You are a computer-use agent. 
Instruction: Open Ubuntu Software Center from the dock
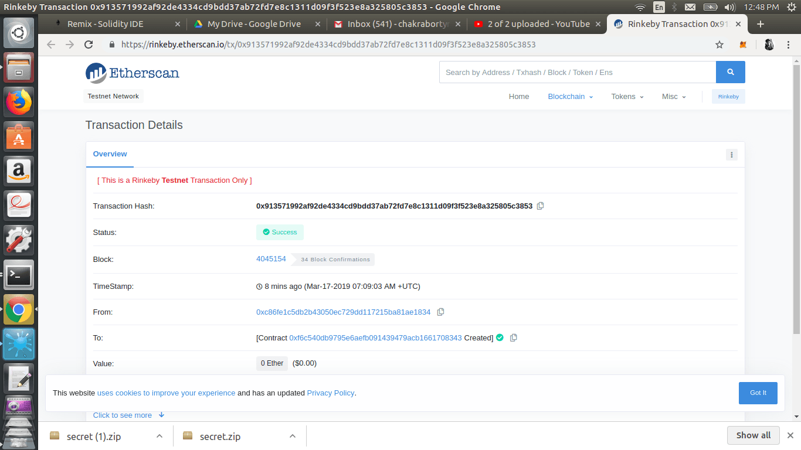19,137
